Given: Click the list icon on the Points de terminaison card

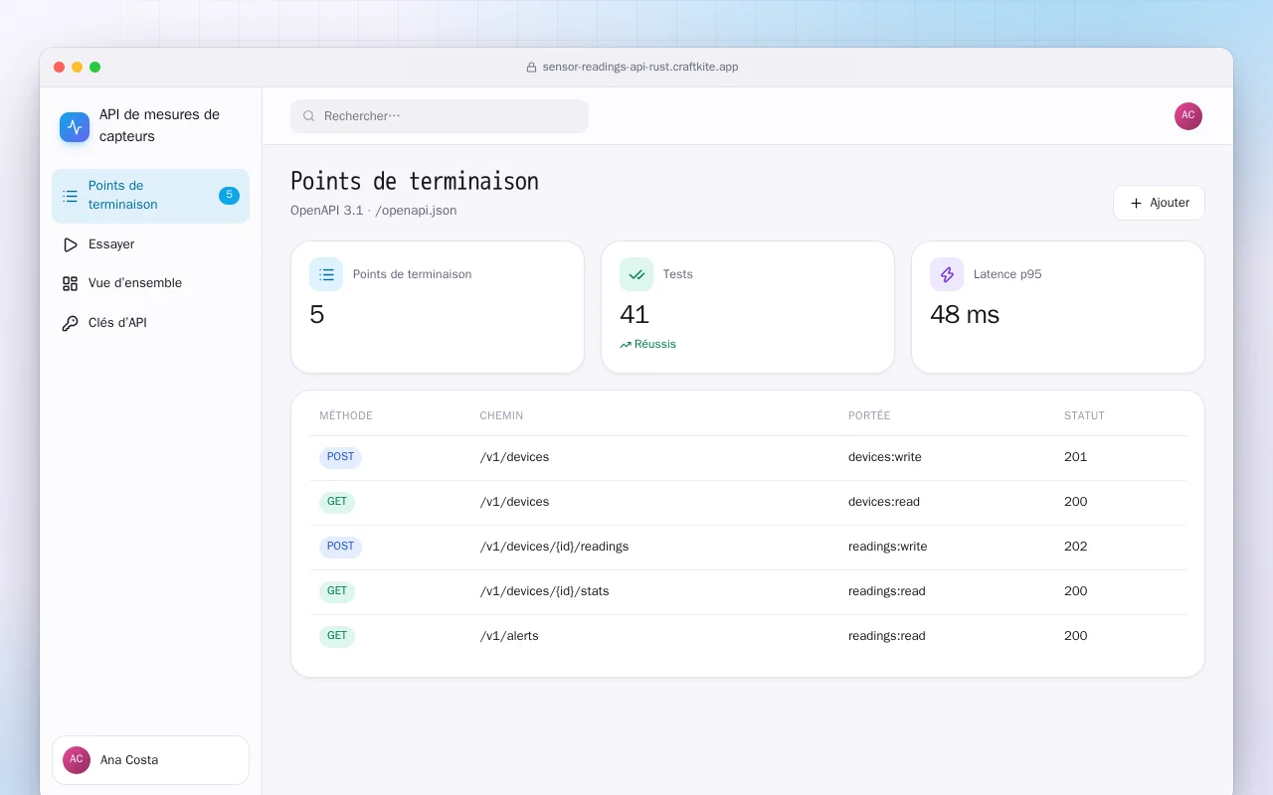Looking at the screenshot, I should [x=326, y=274].
